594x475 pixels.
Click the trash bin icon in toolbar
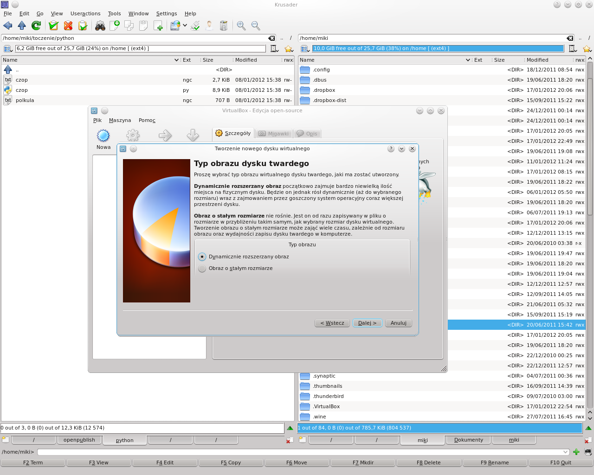[224, 26]
